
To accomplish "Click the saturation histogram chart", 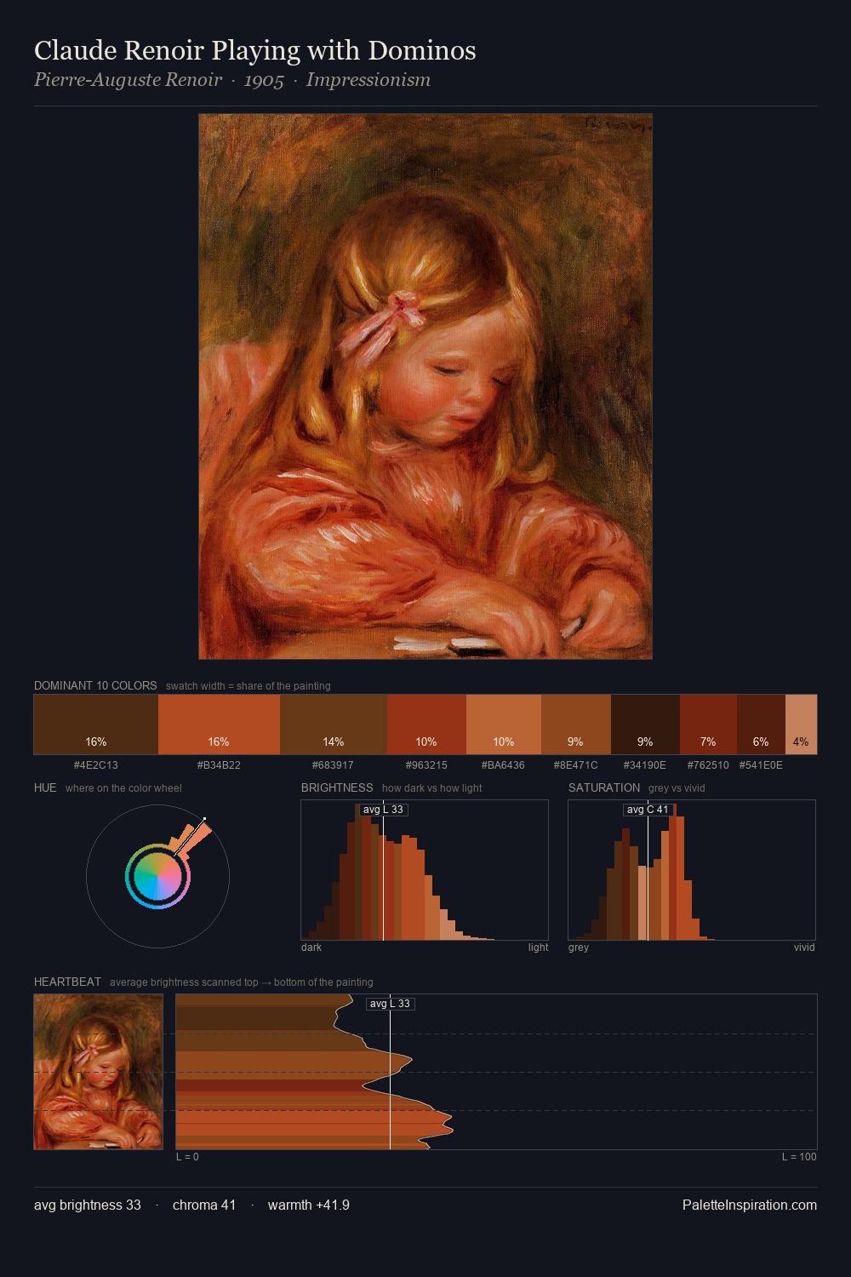I will [692, 870].
